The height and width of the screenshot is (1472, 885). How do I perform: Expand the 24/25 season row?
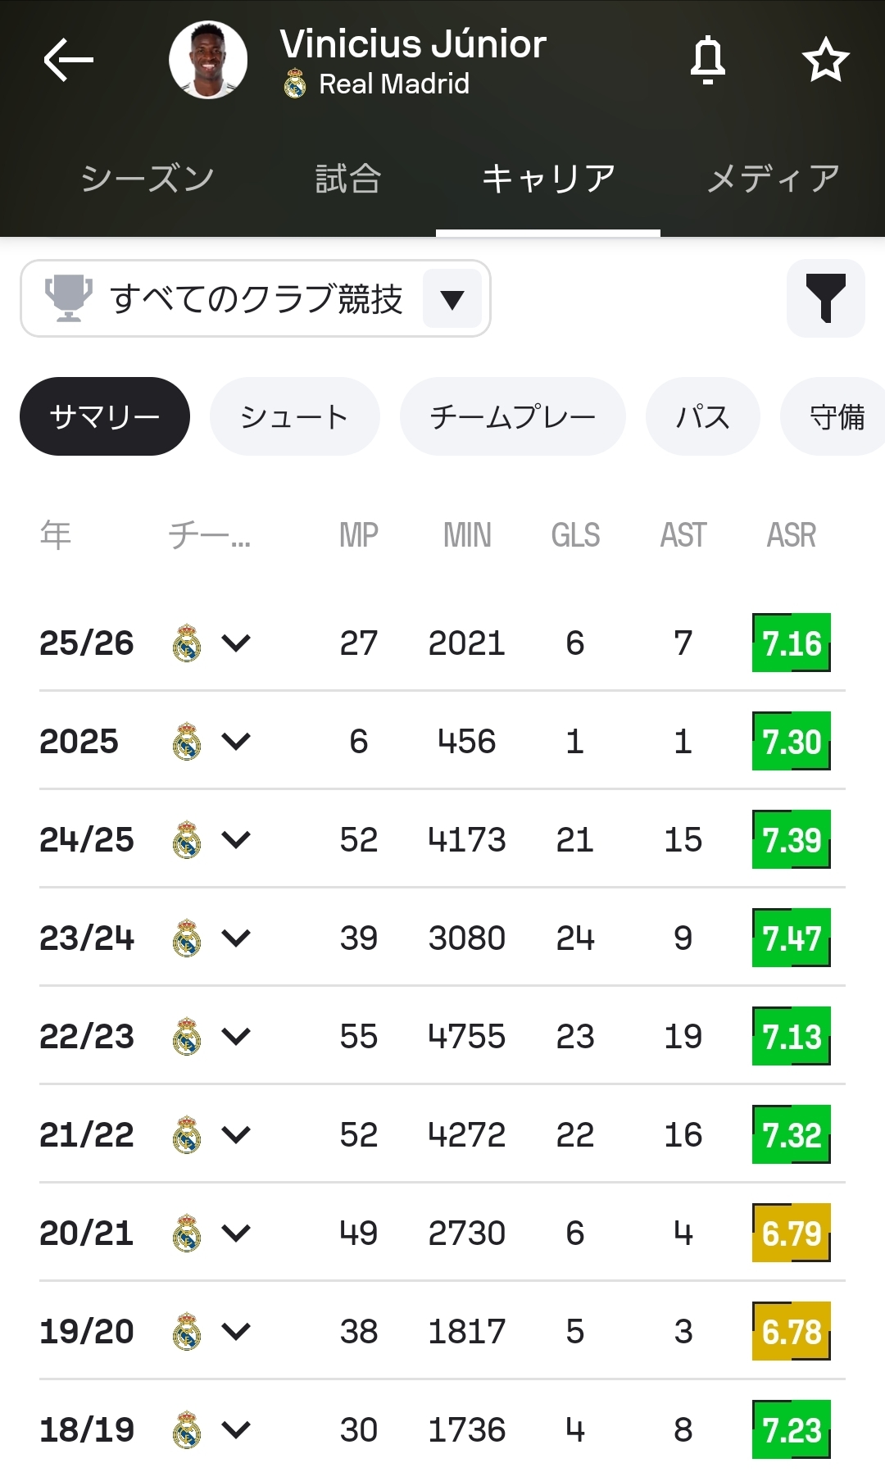[x=236, y=840]
